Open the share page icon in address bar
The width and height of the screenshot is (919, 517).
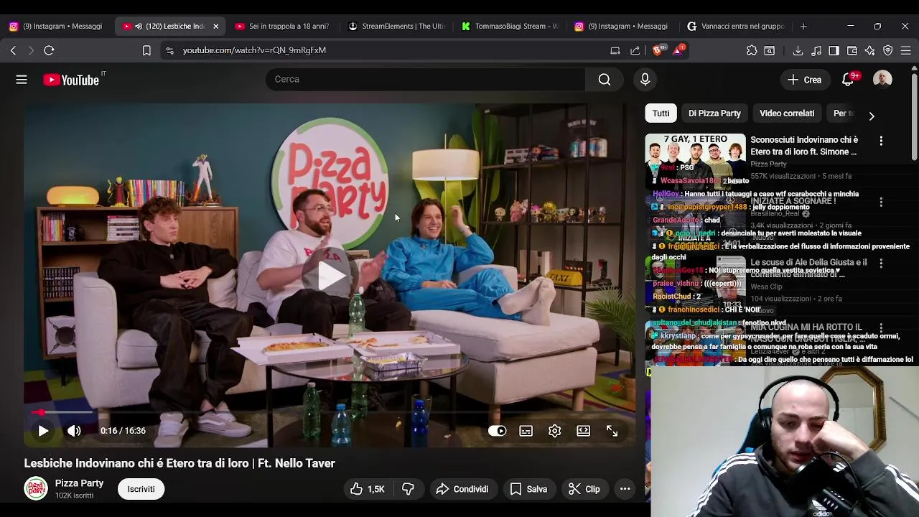point(635,50)
